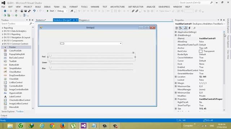Viewport: 231px width, 129px height.
Task: Pin the Toolbox panel with pushpin
Action: 30,20
